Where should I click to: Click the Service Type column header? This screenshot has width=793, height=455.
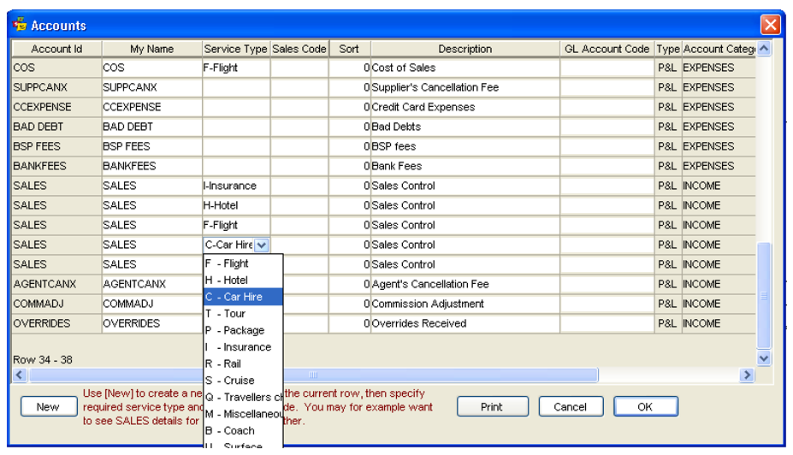[x=235, y=49]
